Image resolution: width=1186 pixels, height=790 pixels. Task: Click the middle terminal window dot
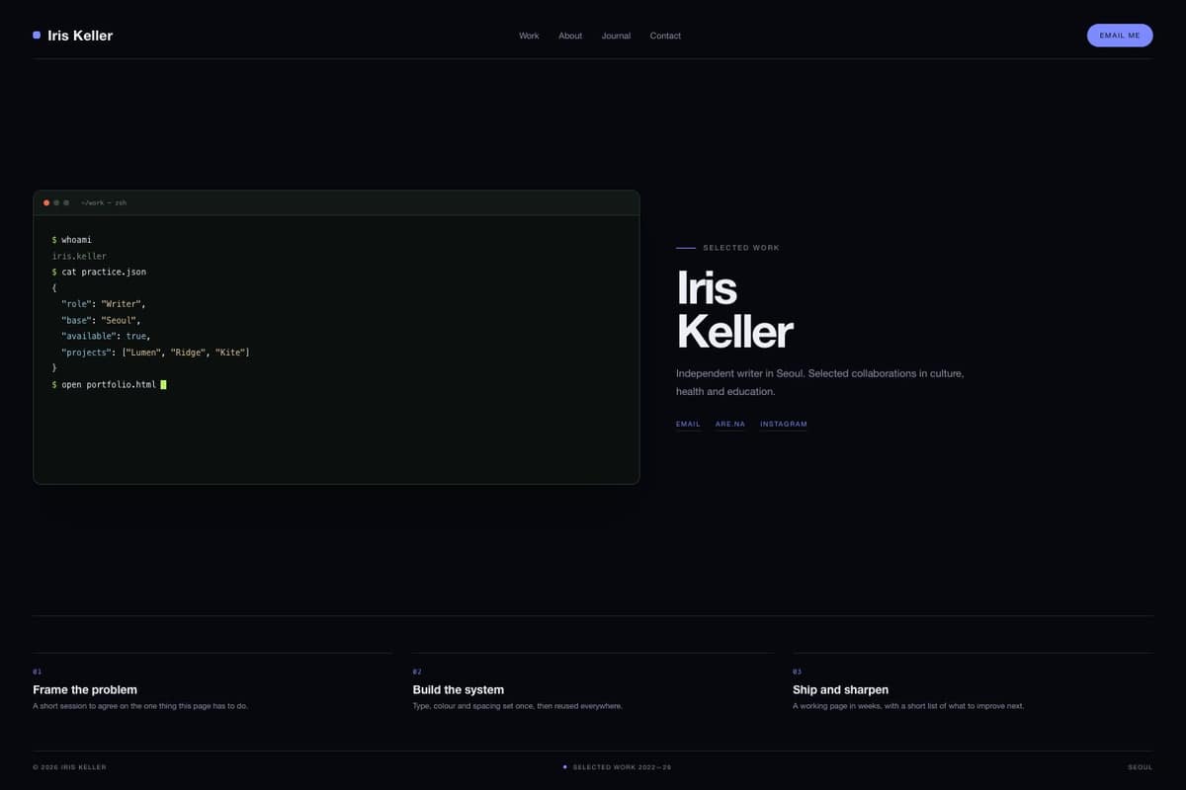[x=56, y=202]
